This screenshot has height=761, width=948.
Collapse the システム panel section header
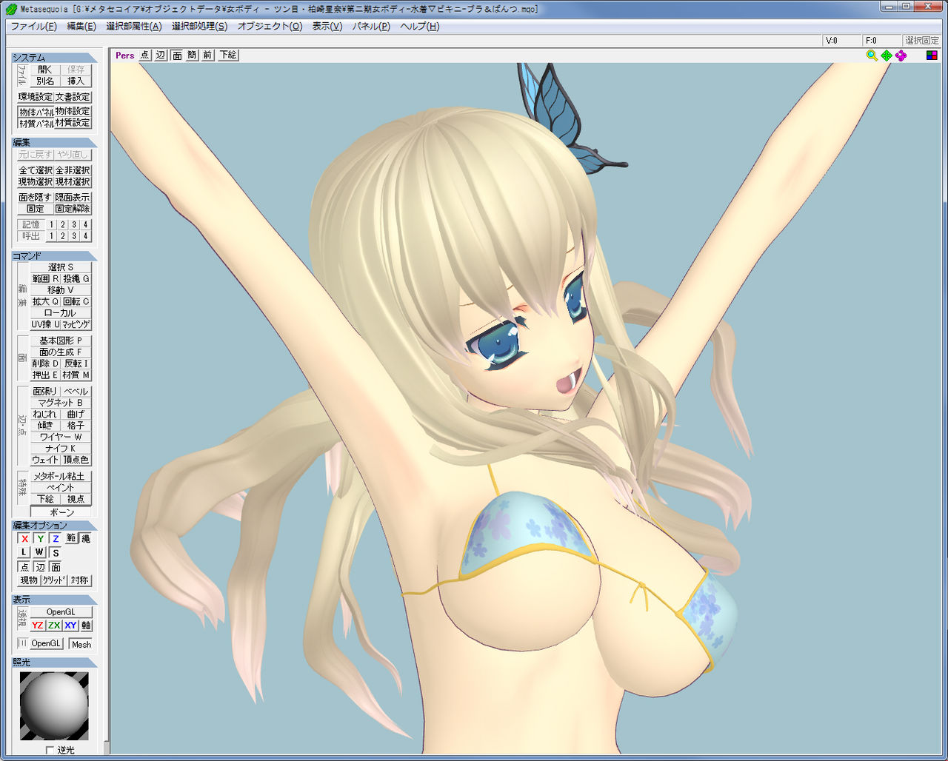point(55,58)
